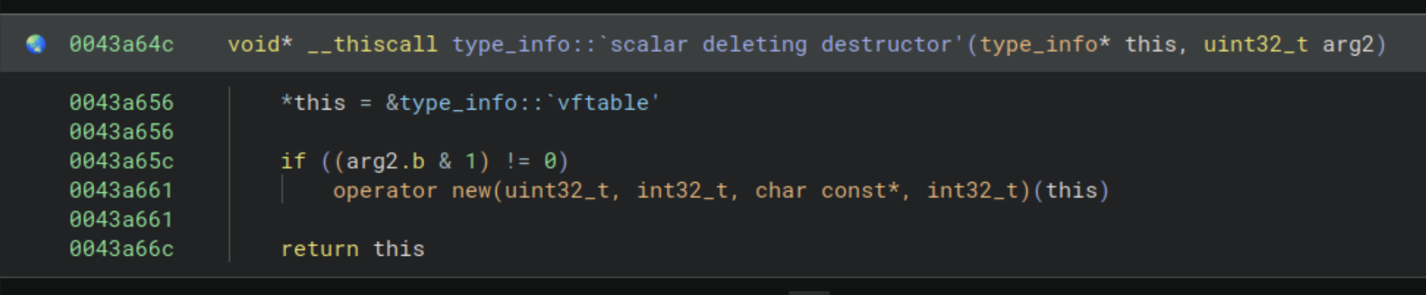Click line address 0043a65c
The image size is (1426, 295).
121,162
